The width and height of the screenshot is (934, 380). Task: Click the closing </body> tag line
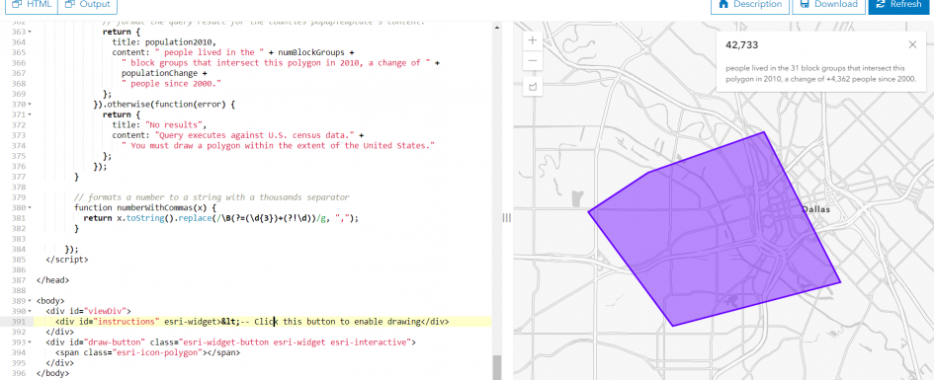(x=52, y=373)
